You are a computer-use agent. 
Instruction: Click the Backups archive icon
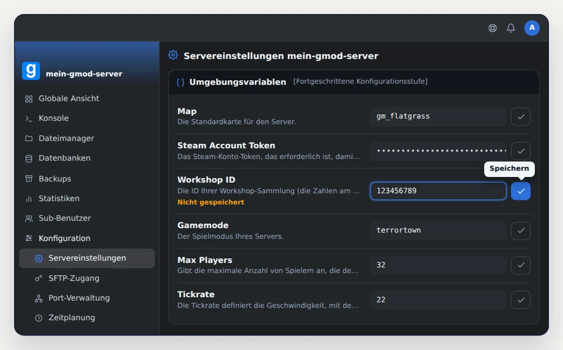pyautogui.click(x=29, y=179)
